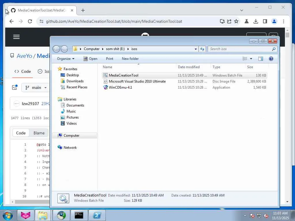Open Favorites in the navigation pane
The height and width of the screenshot is (221, 295).
point(67,69)
